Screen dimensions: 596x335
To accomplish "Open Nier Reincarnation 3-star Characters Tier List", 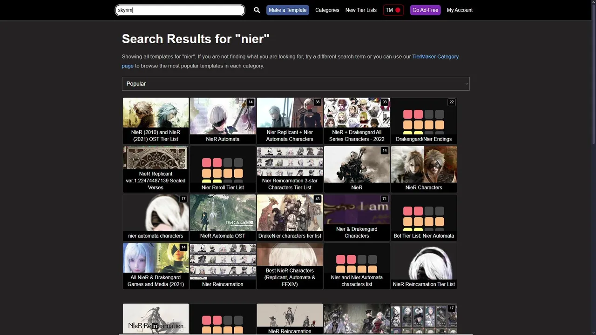I will (290, 169).
